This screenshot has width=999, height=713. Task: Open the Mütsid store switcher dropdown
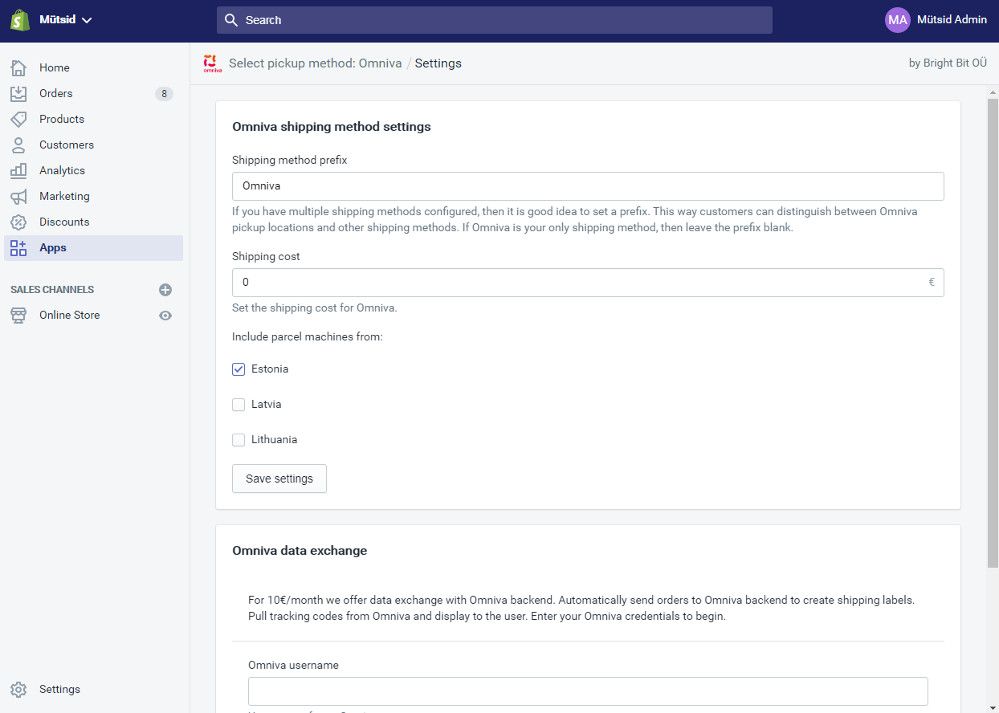coord(66,20)
